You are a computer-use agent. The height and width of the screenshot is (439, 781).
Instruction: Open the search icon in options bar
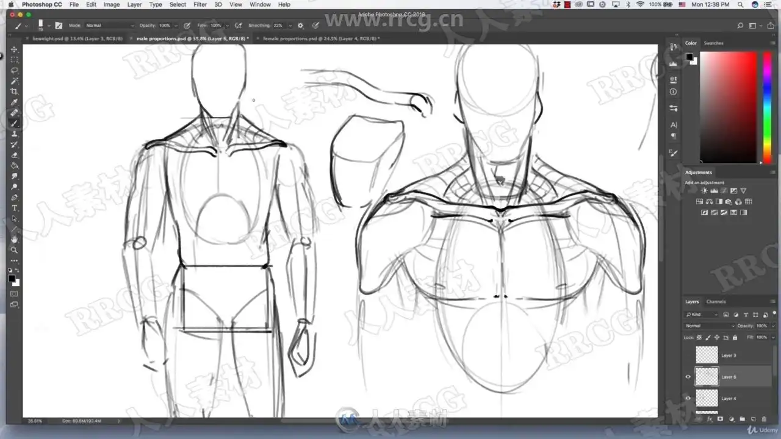(x=740, y=26)
